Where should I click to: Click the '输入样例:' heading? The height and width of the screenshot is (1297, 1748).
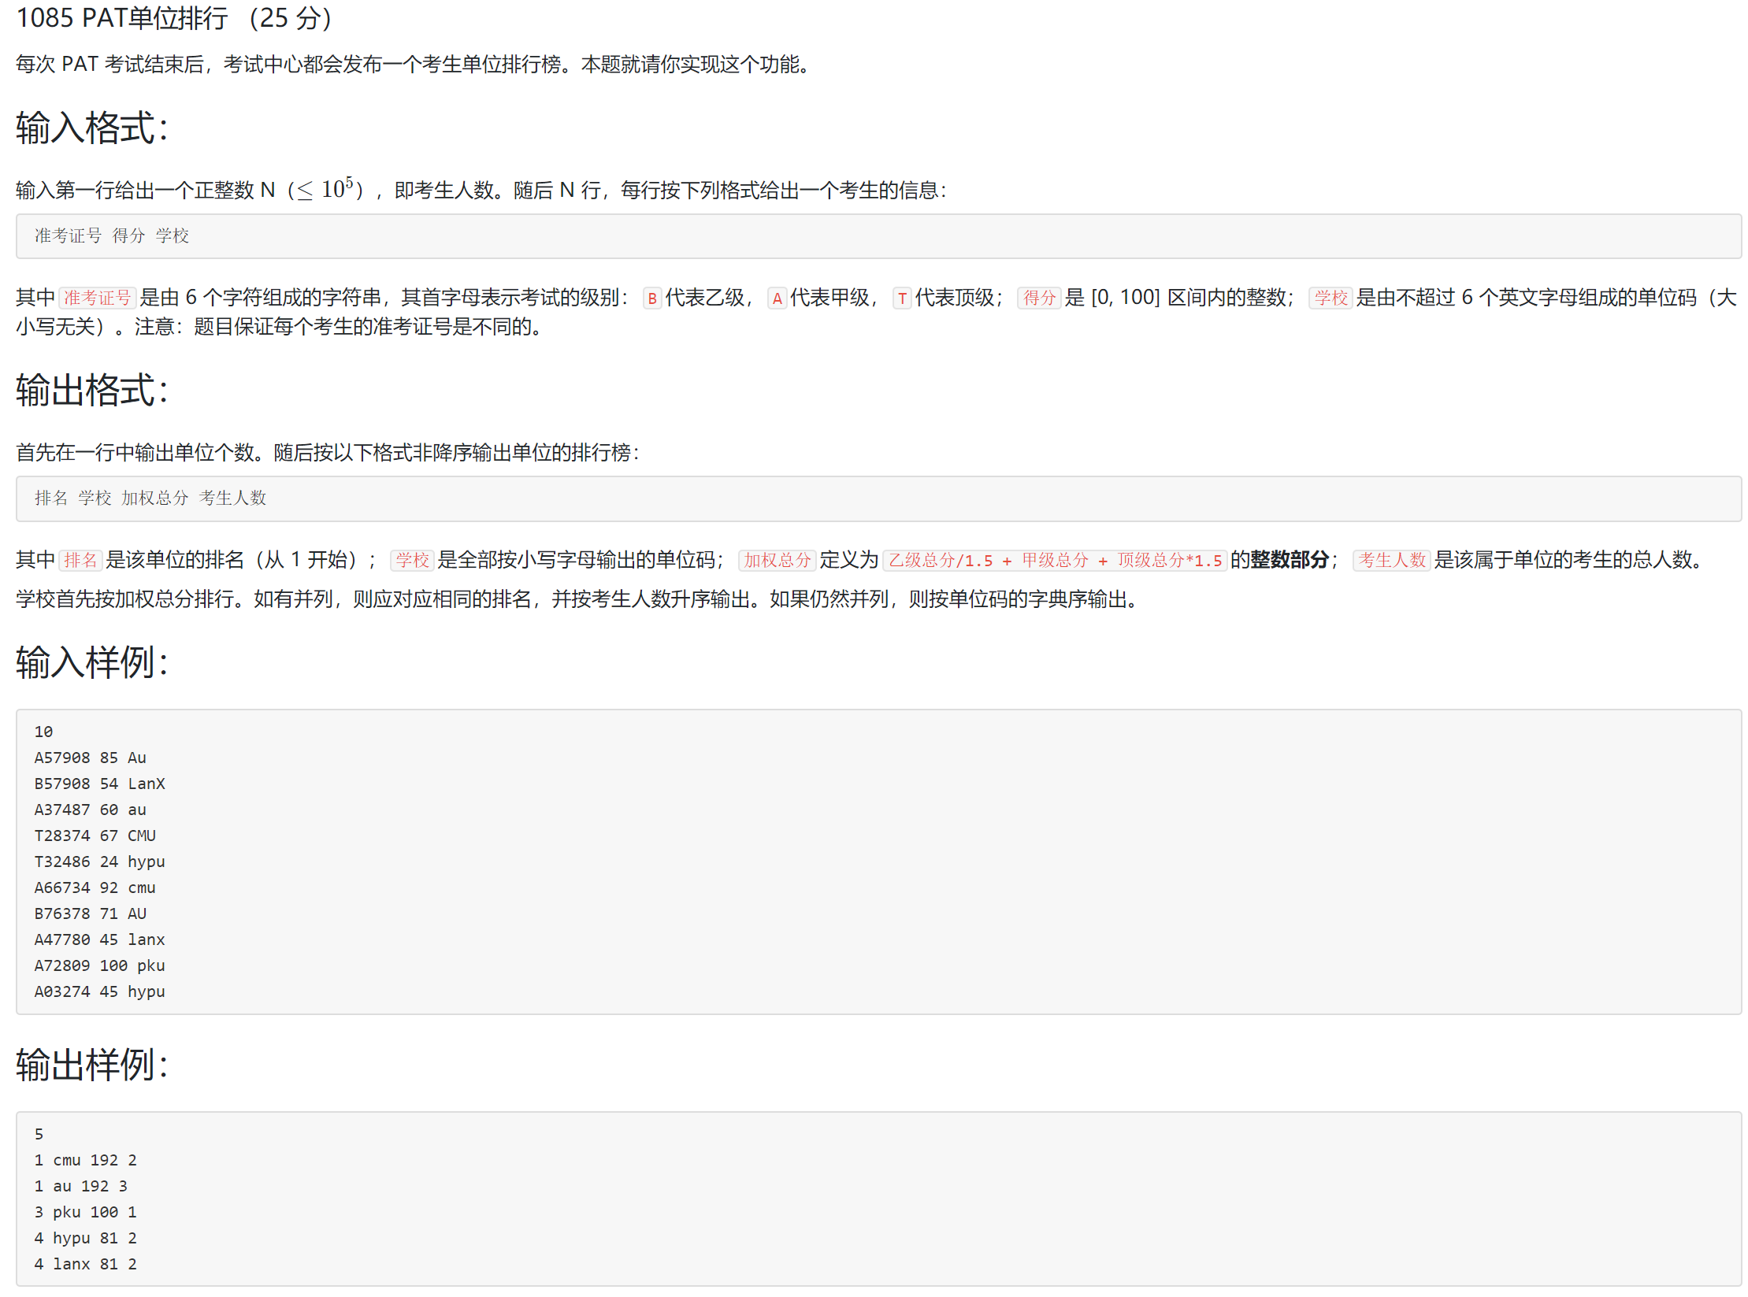coord(92,661)
